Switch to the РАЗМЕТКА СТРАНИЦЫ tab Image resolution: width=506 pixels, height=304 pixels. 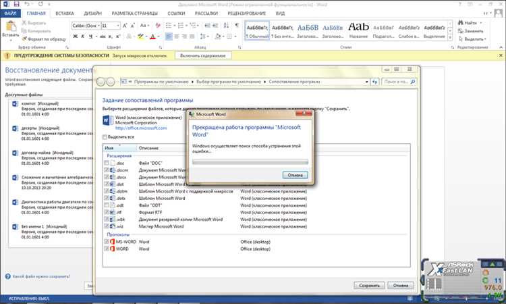(x=134, y=14)
